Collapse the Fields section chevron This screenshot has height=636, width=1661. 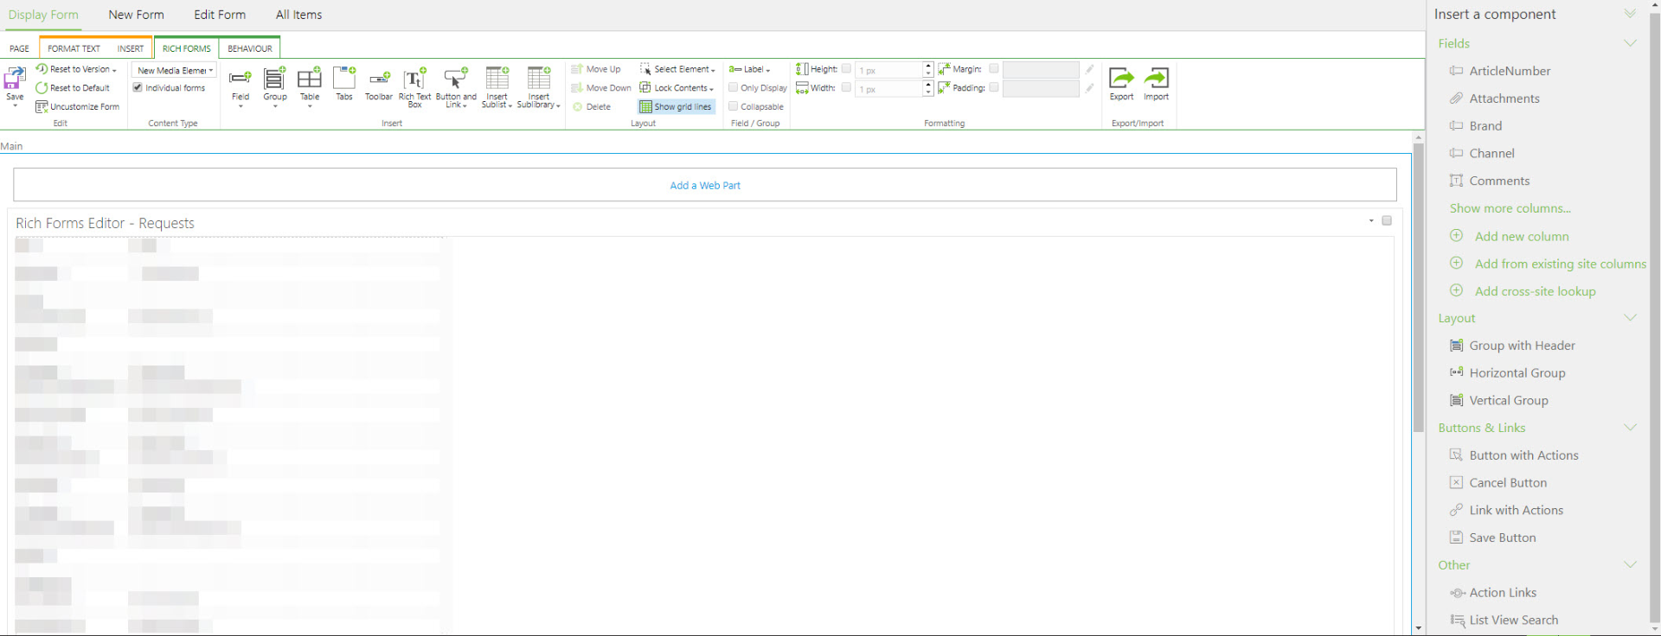tap(1630, 43)
